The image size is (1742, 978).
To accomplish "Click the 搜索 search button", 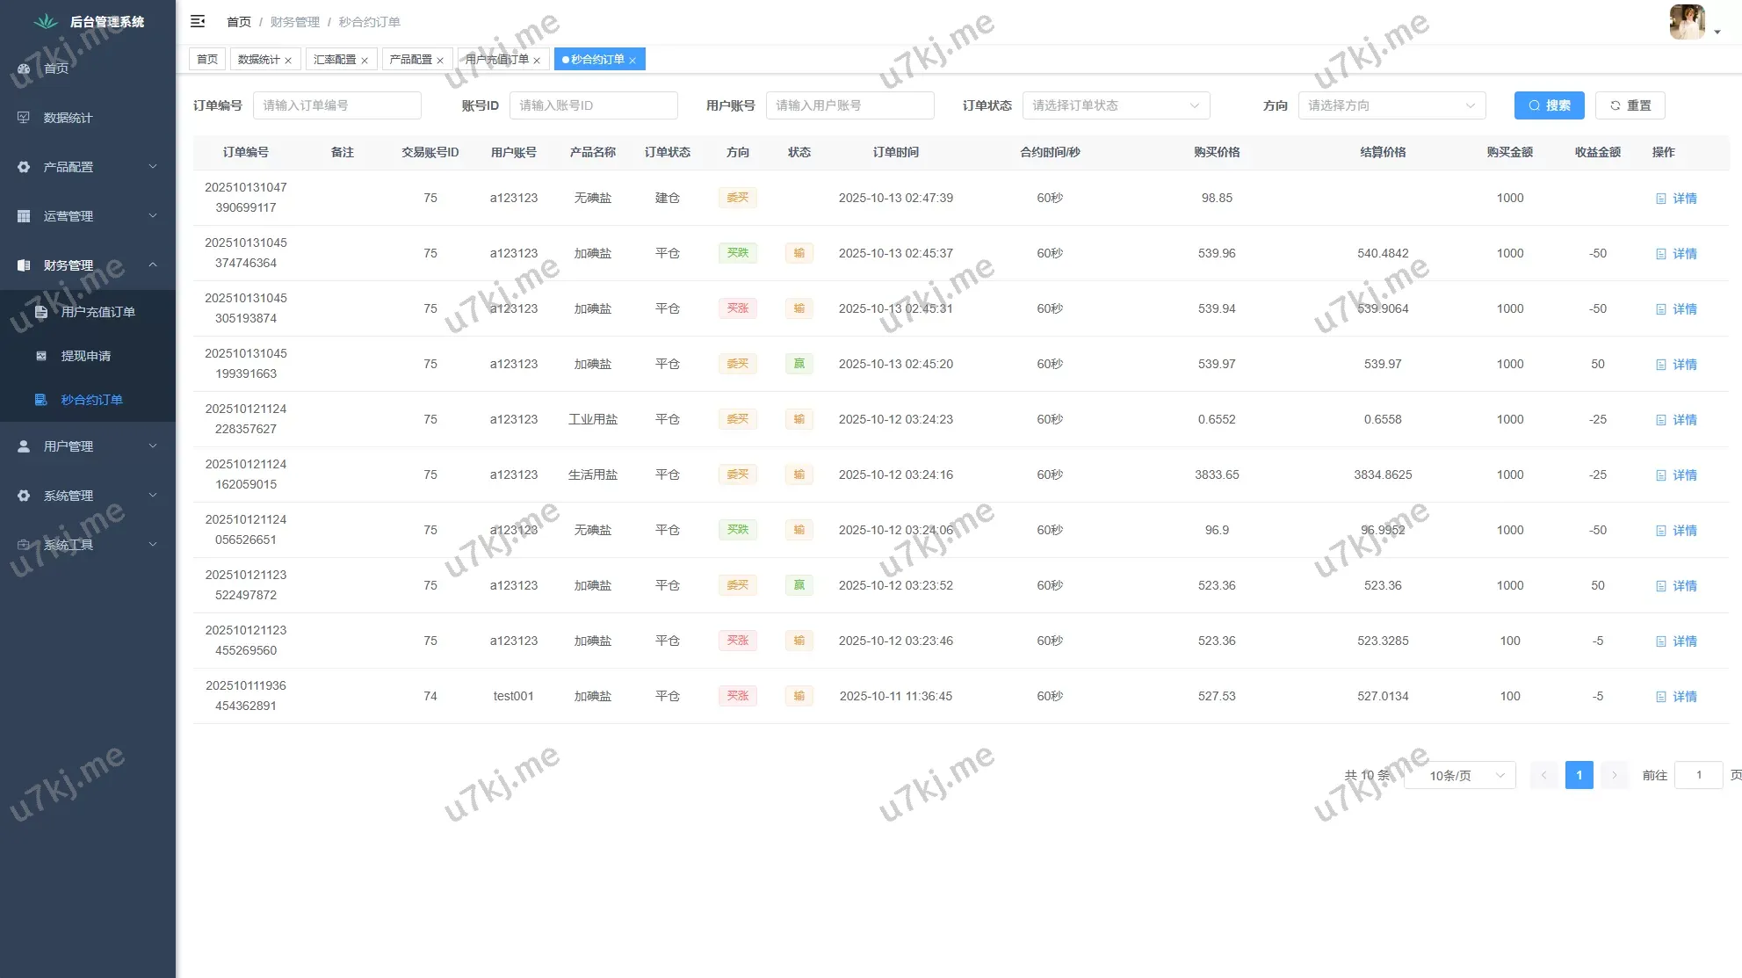I will [1549, 105].
